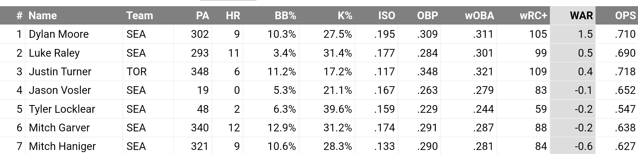638x154 pixels.
Task: Click TOR team for Justin Turner
Action: (136, 72)
